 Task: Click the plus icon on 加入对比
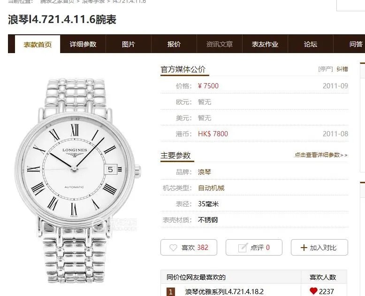click(304, 248)
